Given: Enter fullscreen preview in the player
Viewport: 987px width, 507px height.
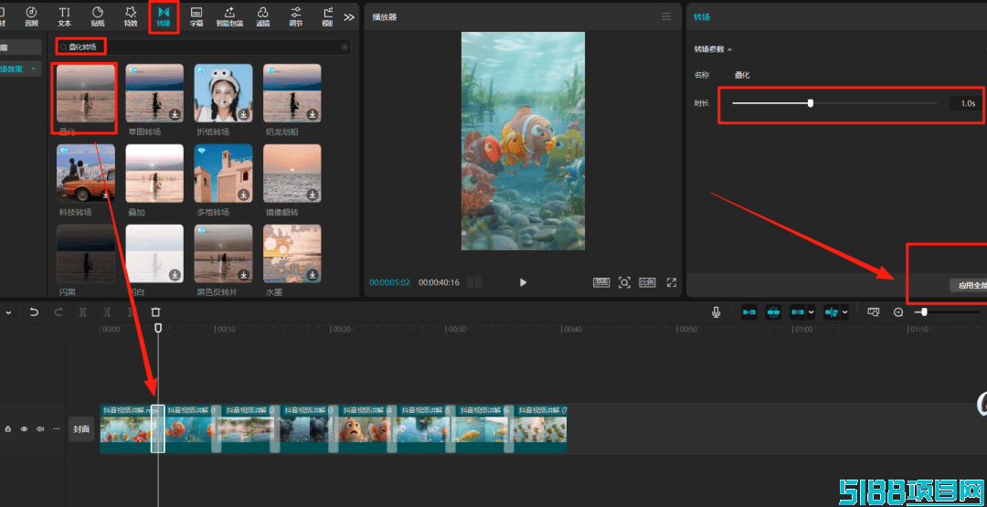Looking at the screenshot, I should [672, 282].
